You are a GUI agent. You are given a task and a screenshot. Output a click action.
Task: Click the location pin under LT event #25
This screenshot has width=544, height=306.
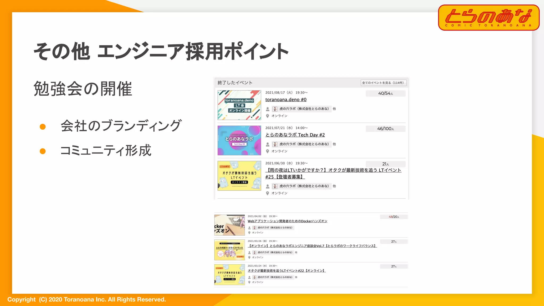click(x=267, y=193)
